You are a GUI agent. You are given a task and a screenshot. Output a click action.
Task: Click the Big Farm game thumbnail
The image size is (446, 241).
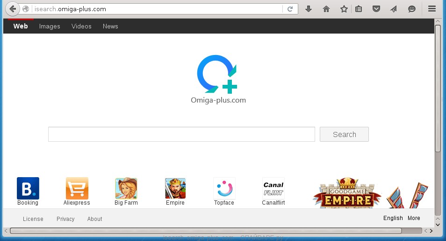126,188
